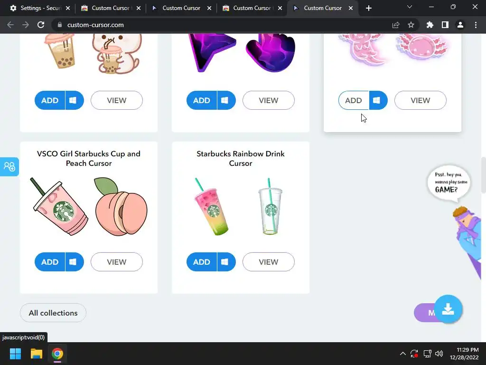
Task: Open network tray icon
Action: point(428,354)
